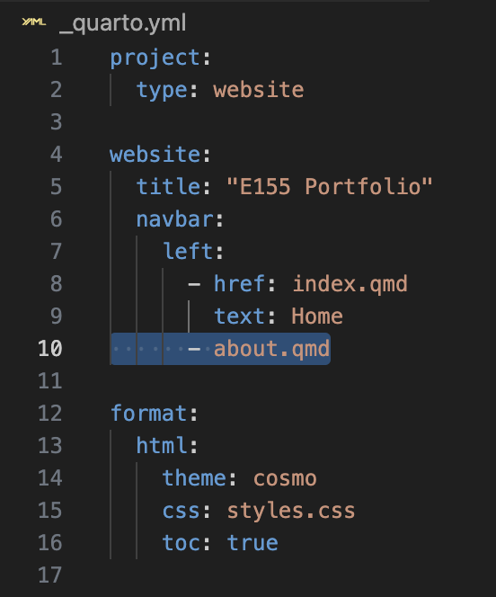Click line number 1 in gutter

point(57,58)
